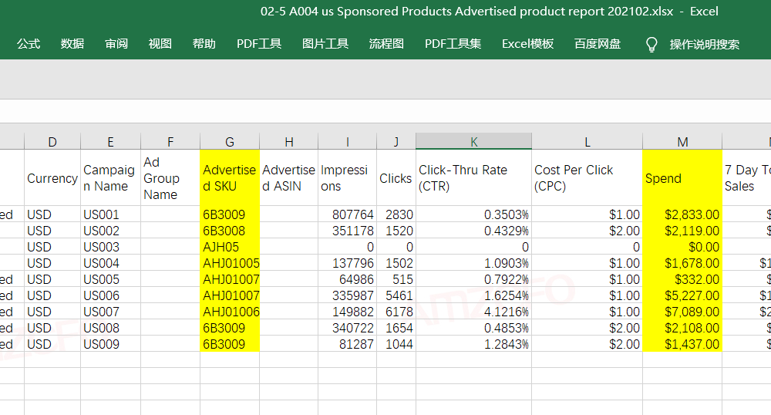Switch to the 视图 tab
771x415 pixels.
(160, 44)
